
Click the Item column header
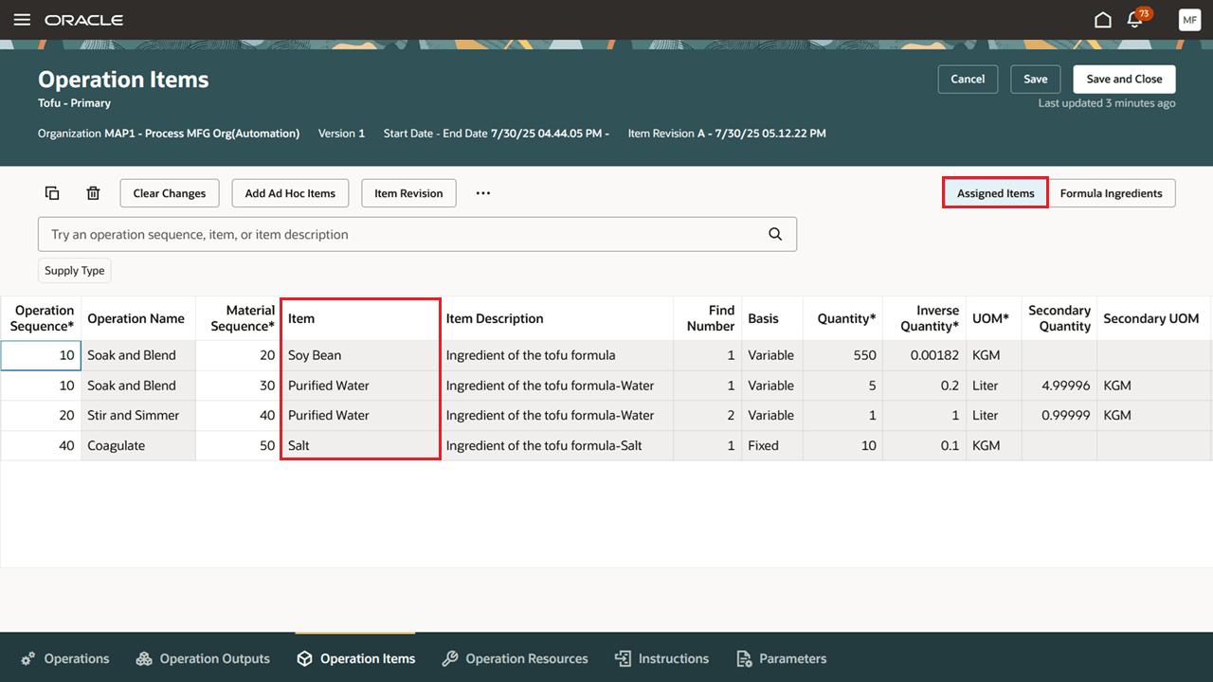point(361,318)
